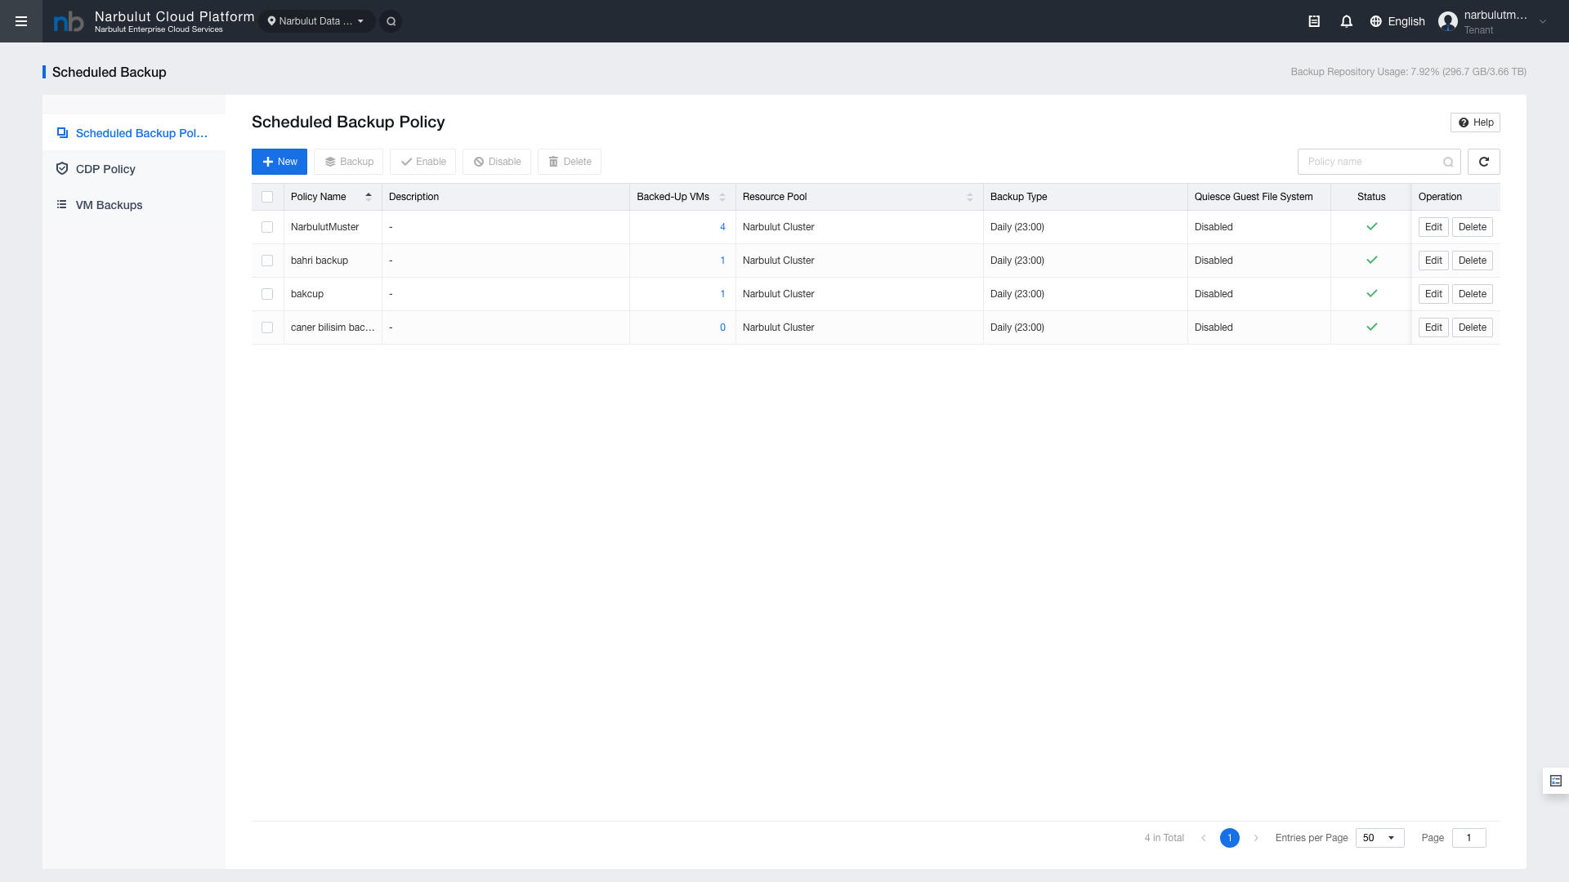Click New policy button
Viewport: 1569px width, 882px height.
click(x=279, y=162)
